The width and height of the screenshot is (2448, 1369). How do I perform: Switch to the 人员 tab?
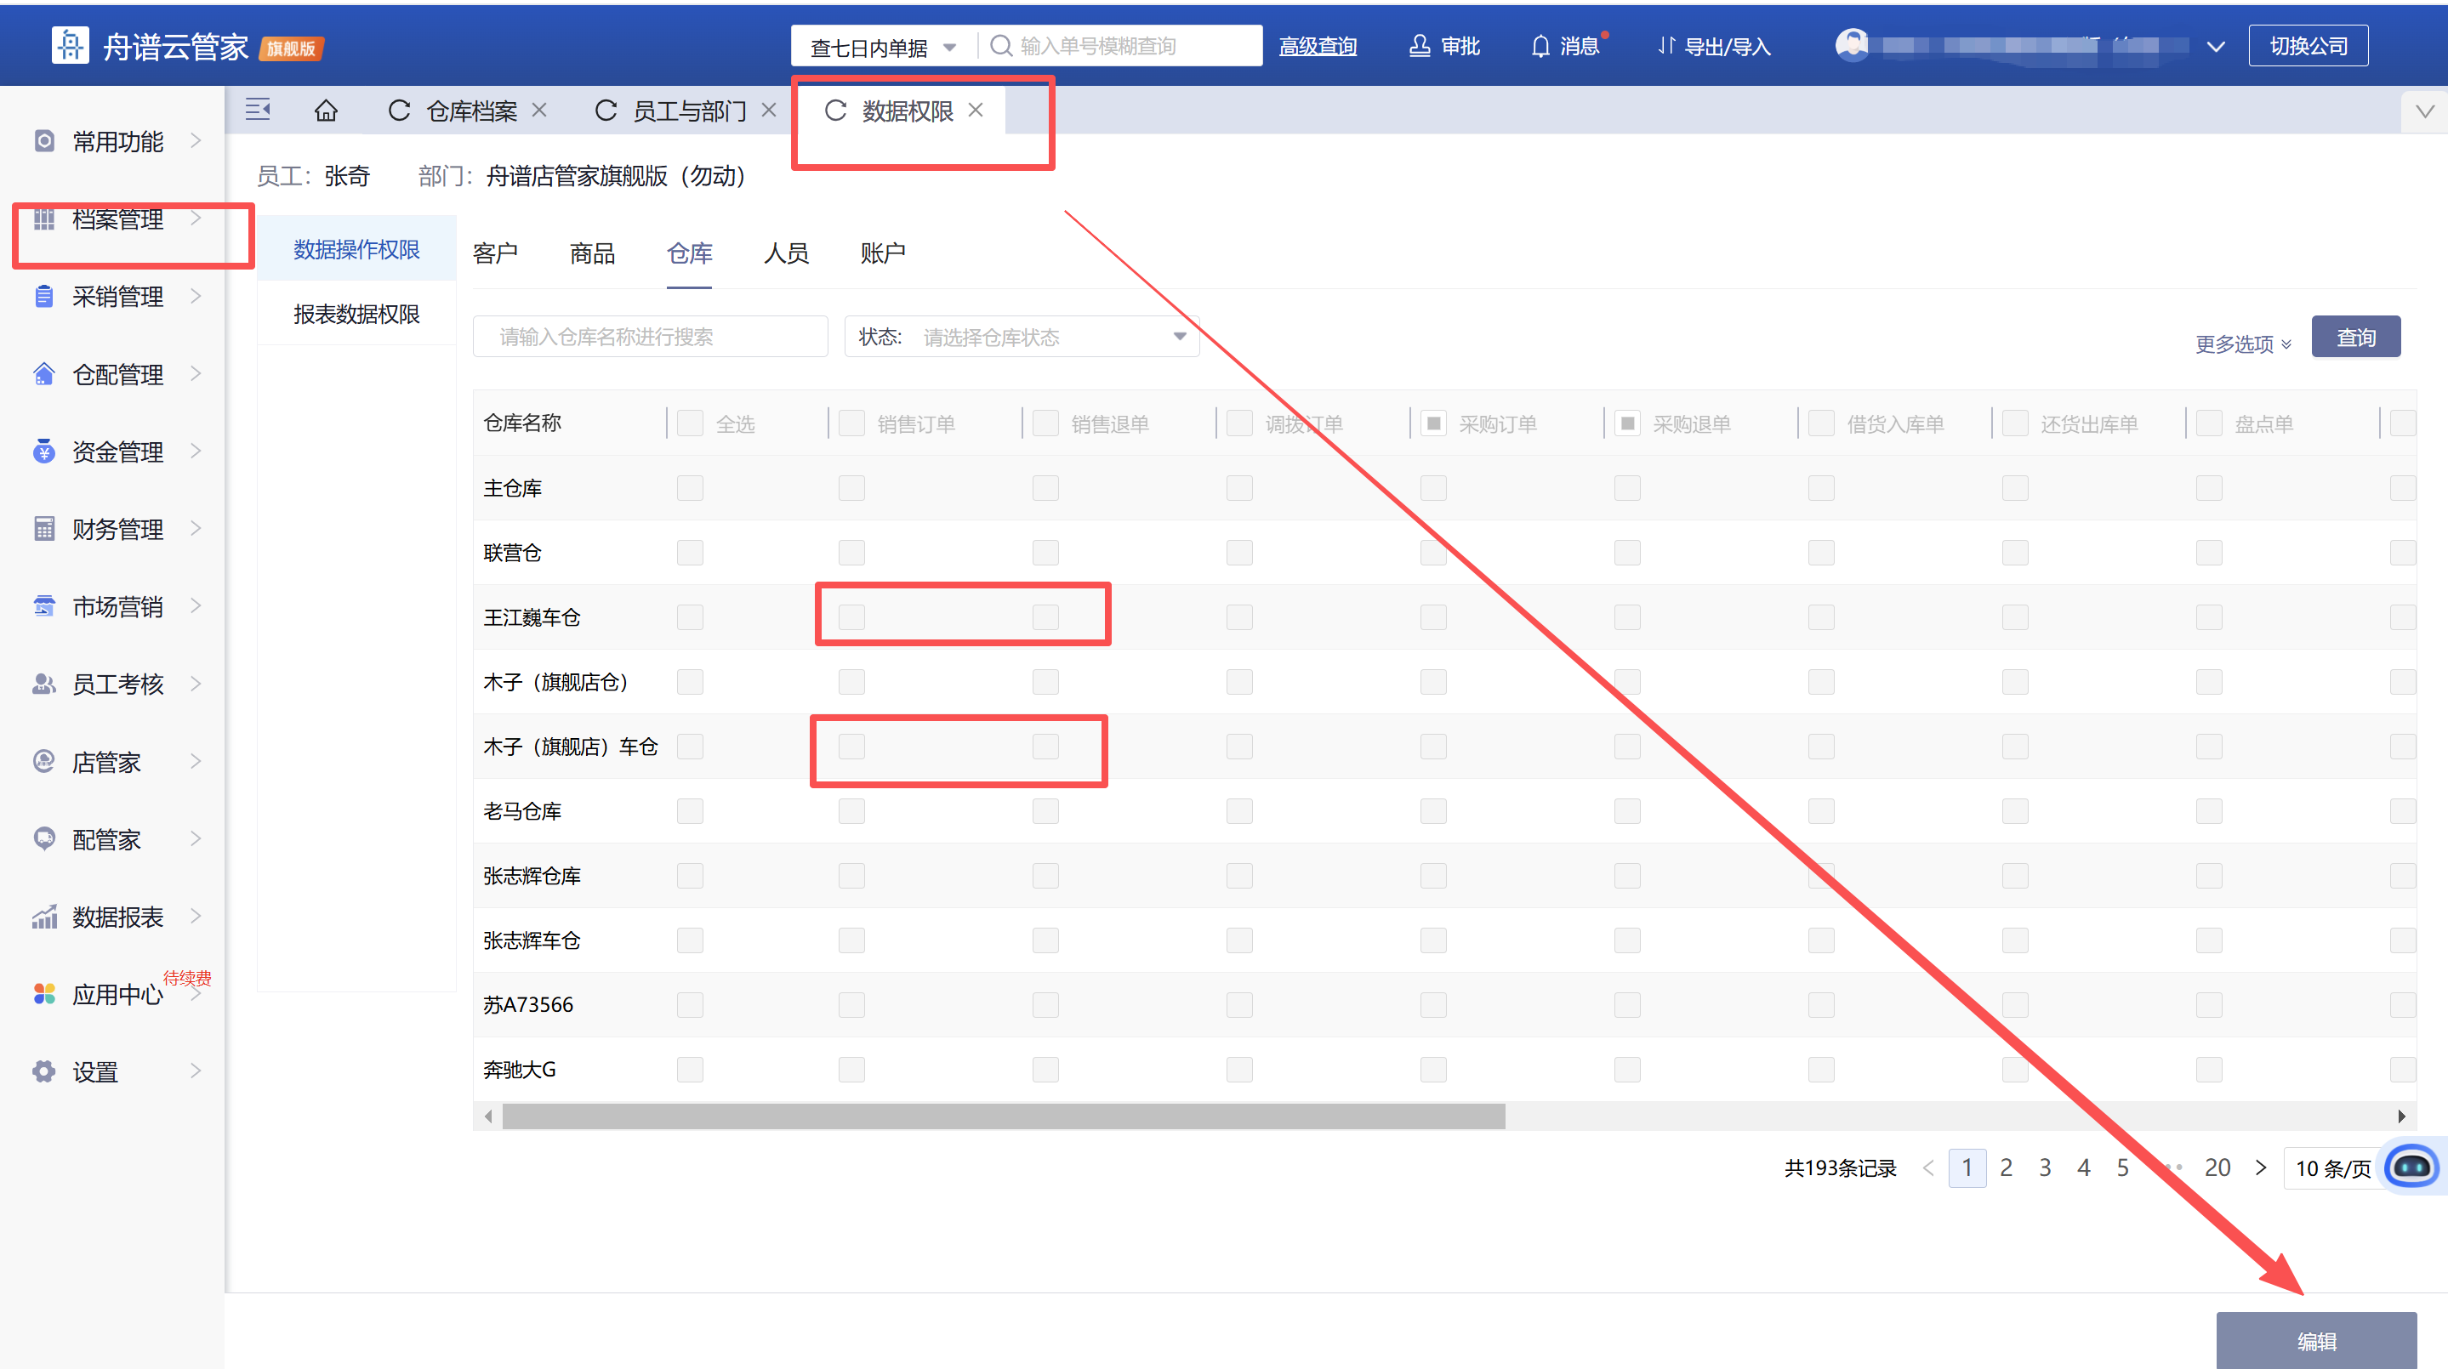pyautogui.click(x=786, y=253)
